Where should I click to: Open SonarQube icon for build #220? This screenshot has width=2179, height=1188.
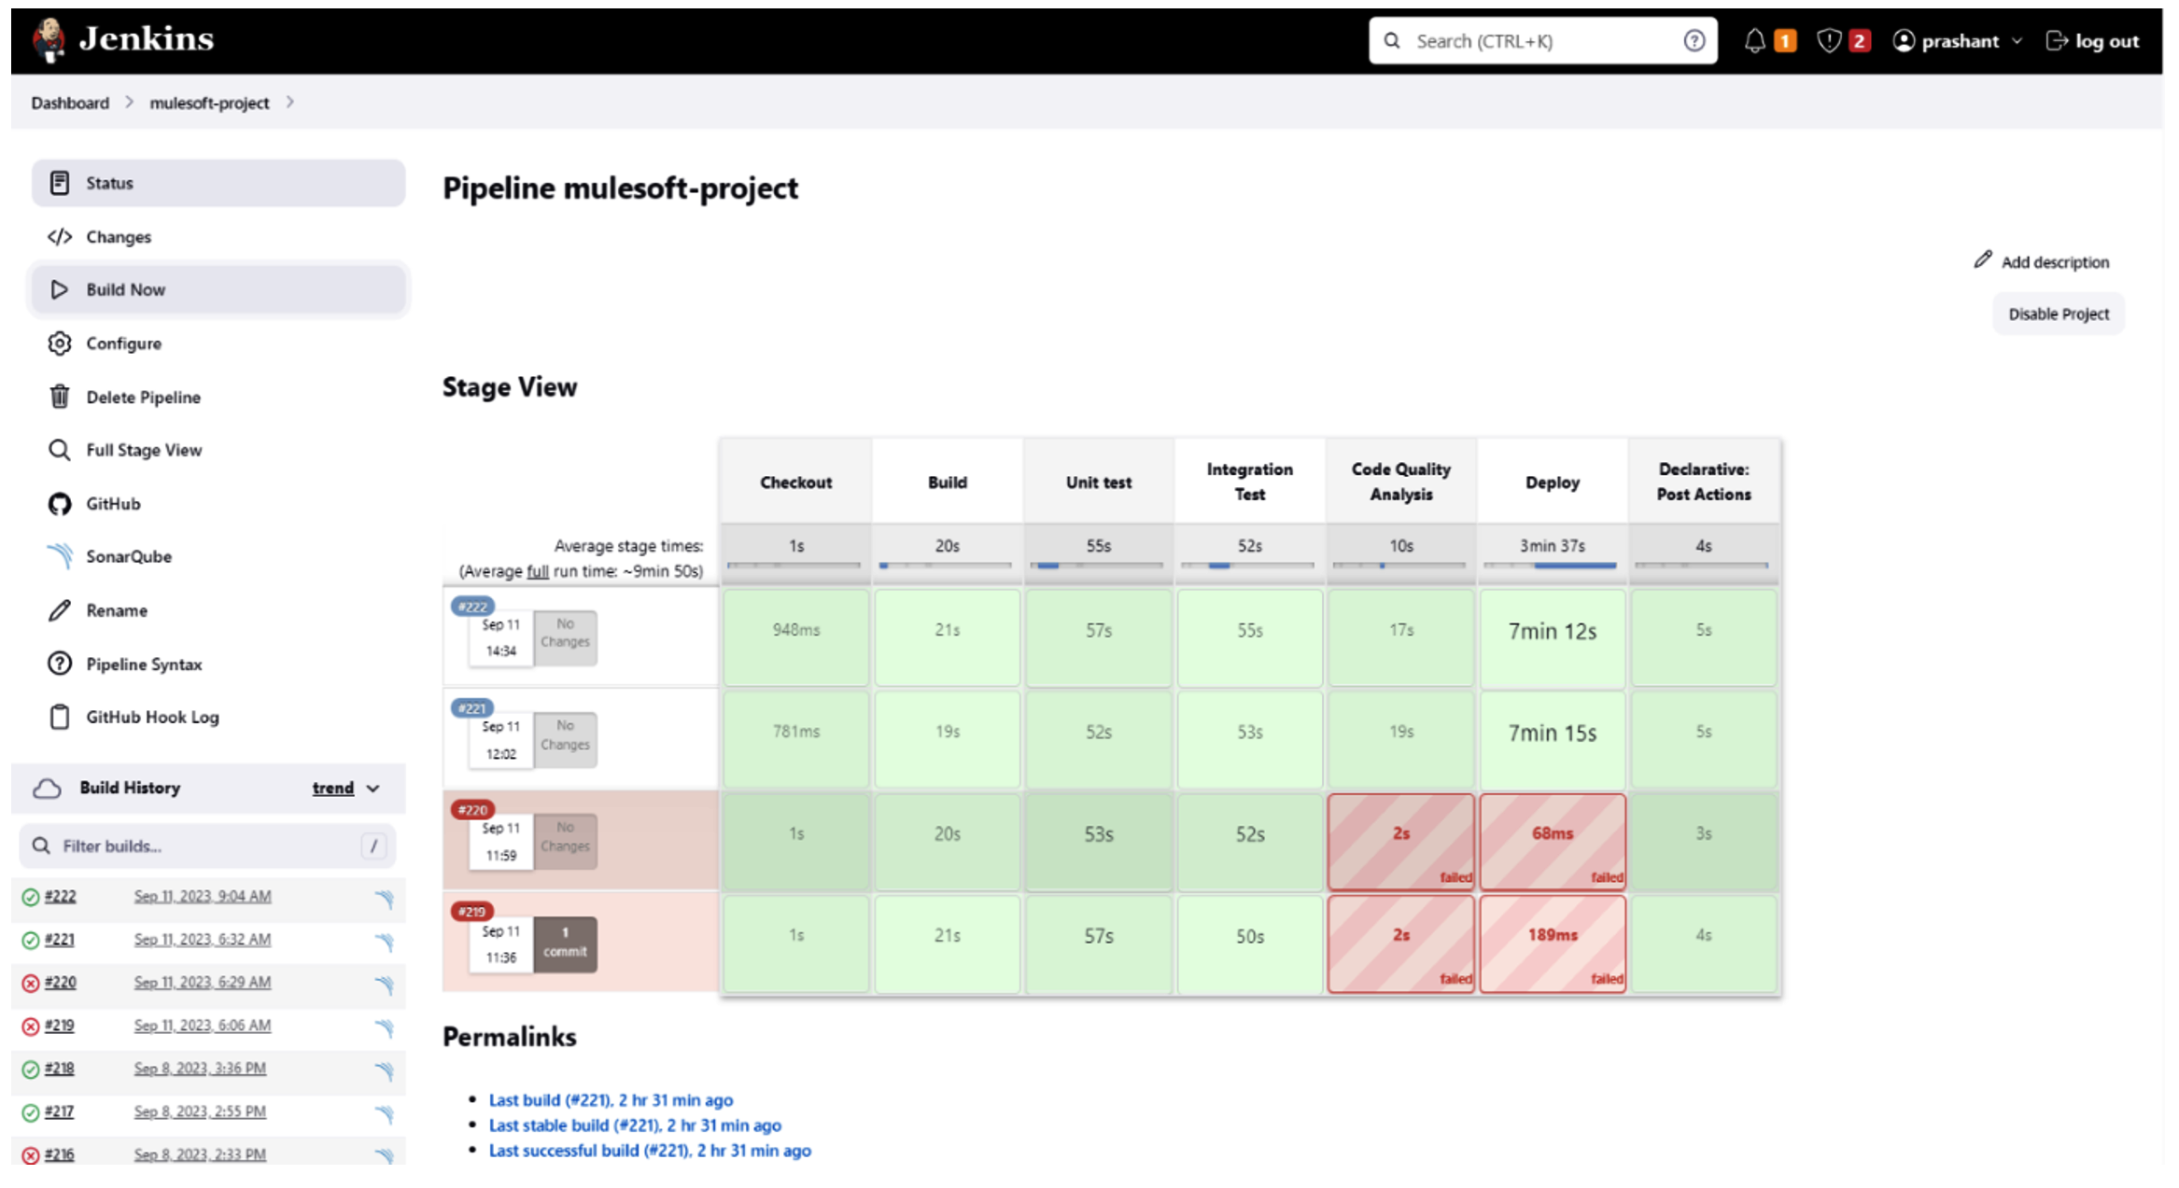(x=385, y=985)
